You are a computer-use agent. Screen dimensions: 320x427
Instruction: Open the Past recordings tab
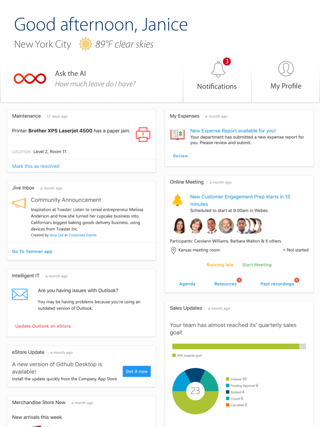point(277,284)
